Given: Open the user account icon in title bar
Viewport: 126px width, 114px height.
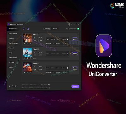Looking at the screenshot, I should click(x=69, y=24).
